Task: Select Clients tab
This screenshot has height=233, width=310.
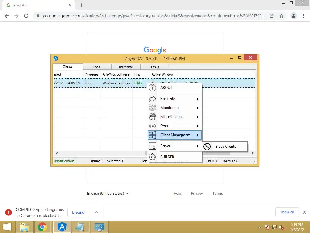Action: [x=68, y=66]
